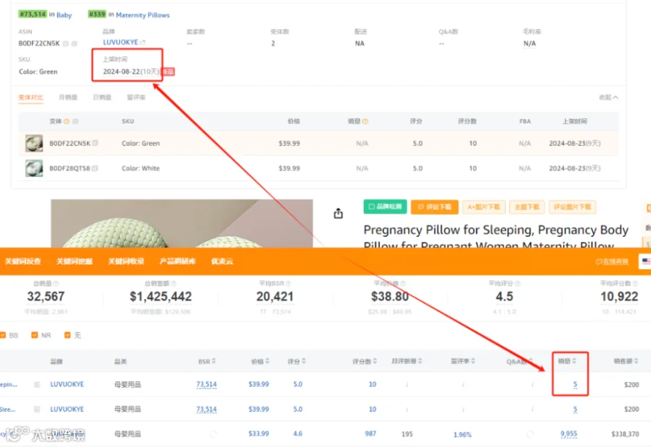
Task: Click the share icon beside product image
Action: click(339, 213)
